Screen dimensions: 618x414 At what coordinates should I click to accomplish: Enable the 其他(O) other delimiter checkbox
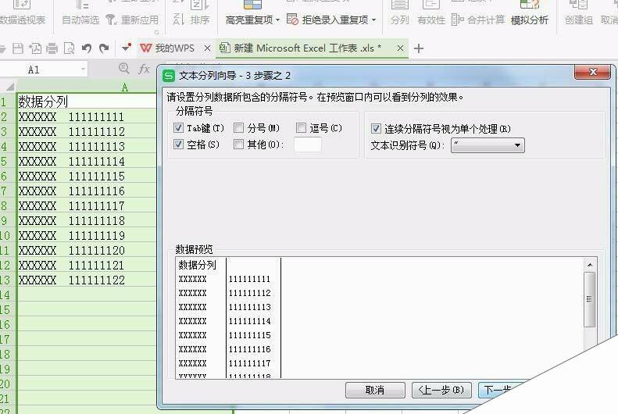click(238, 145)
